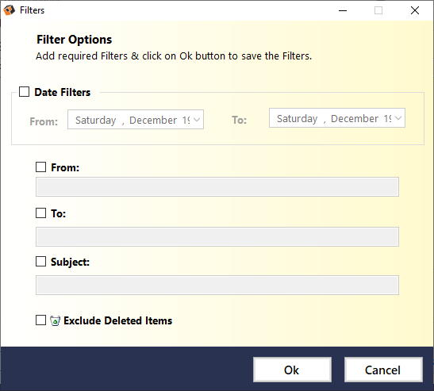Click Cancel to discard the filters
Image resolution: width=434 pixels, height=391 pixels.
(x=383, y=370)
